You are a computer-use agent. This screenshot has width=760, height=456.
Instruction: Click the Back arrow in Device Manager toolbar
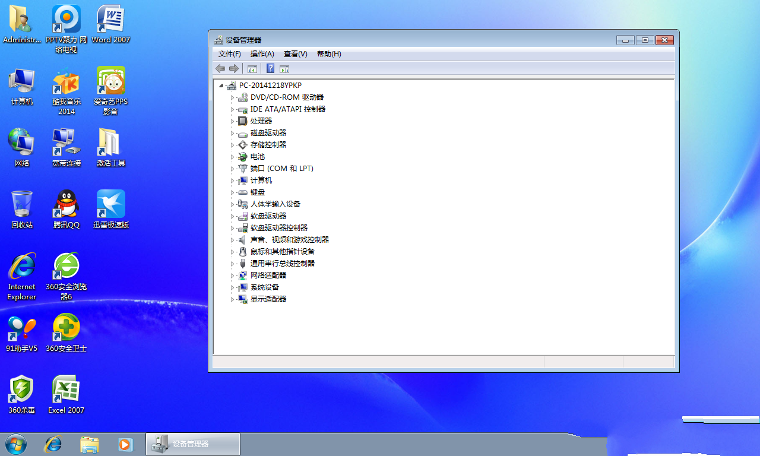point(220,69)
